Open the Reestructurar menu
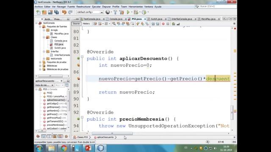The image size is (271, 152). click(x=83, y=7)
